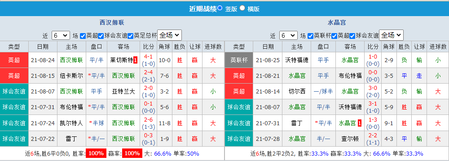This screenshot has height=161, width=449.
Task: Click corner count 10-0 in 莱切斯特 row
Action: click(164, 60)
